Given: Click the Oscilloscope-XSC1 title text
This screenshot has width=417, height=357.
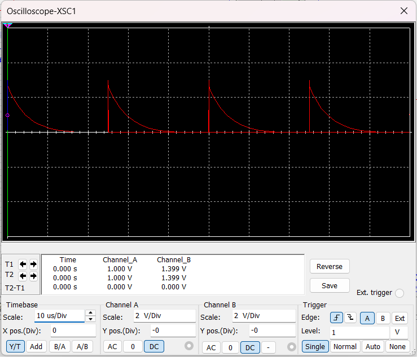Looking at the screenshot, I should (x=41, y=11).
